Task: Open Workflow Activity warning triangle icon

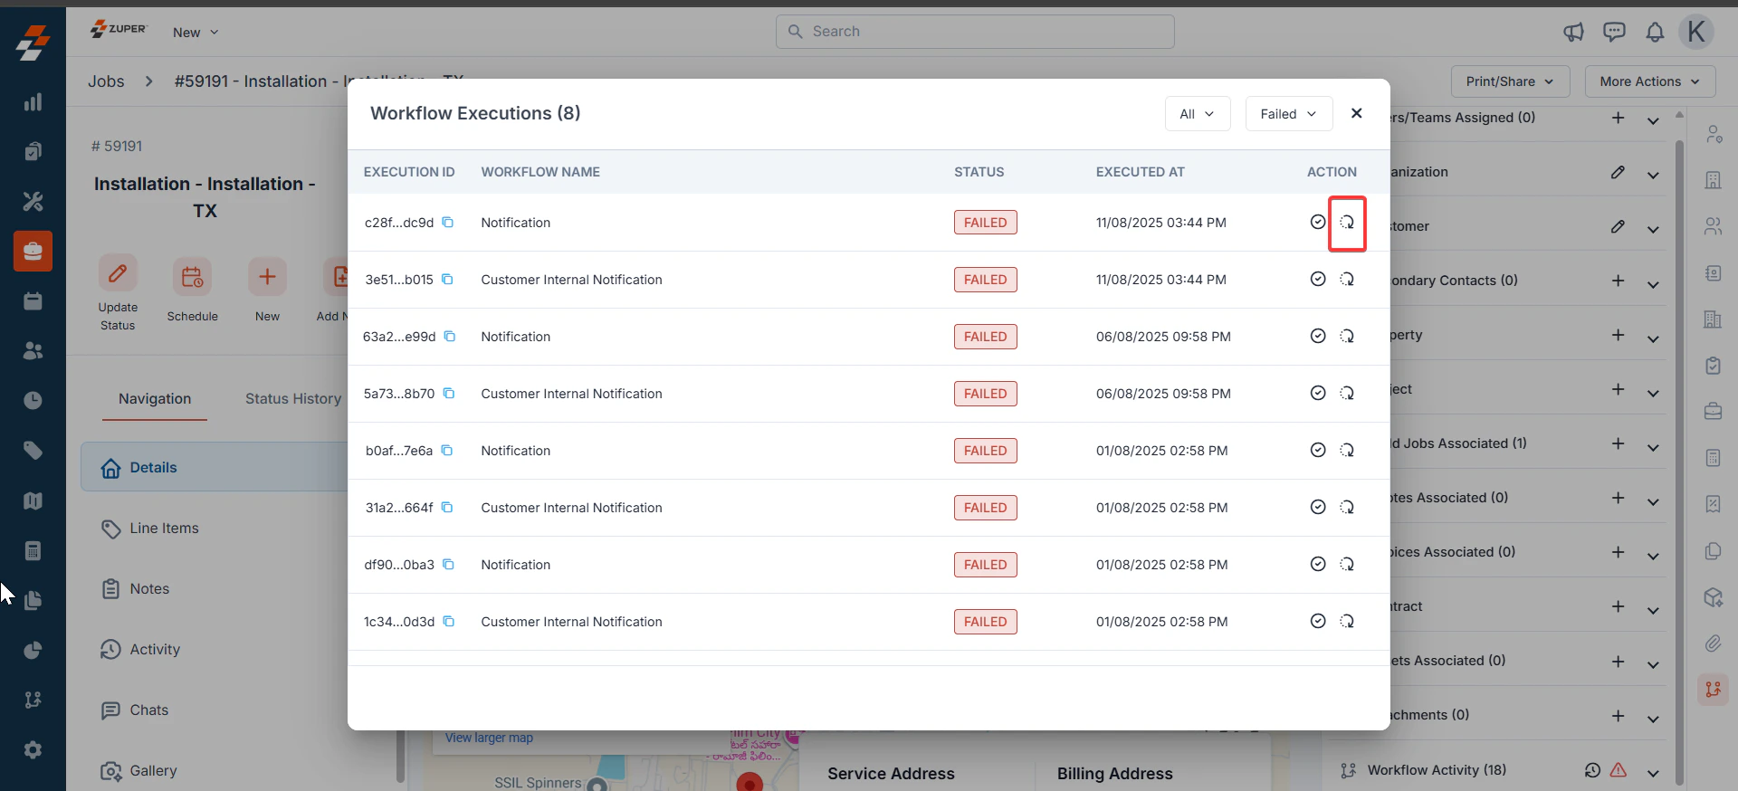Action: pyautogui.click(x=1619, y=770)
